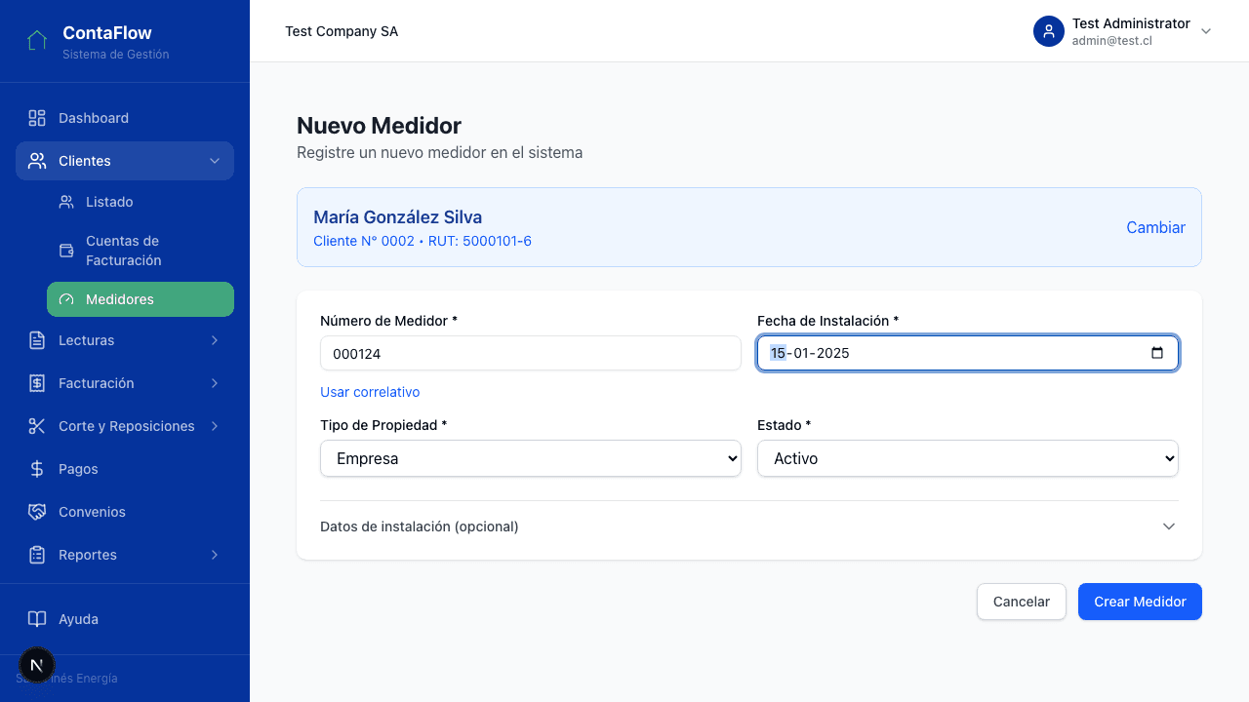
Task: Click the Listado users icon
Action: point(66,202)
